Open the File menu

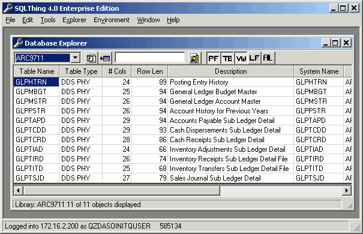click(10, 20)
